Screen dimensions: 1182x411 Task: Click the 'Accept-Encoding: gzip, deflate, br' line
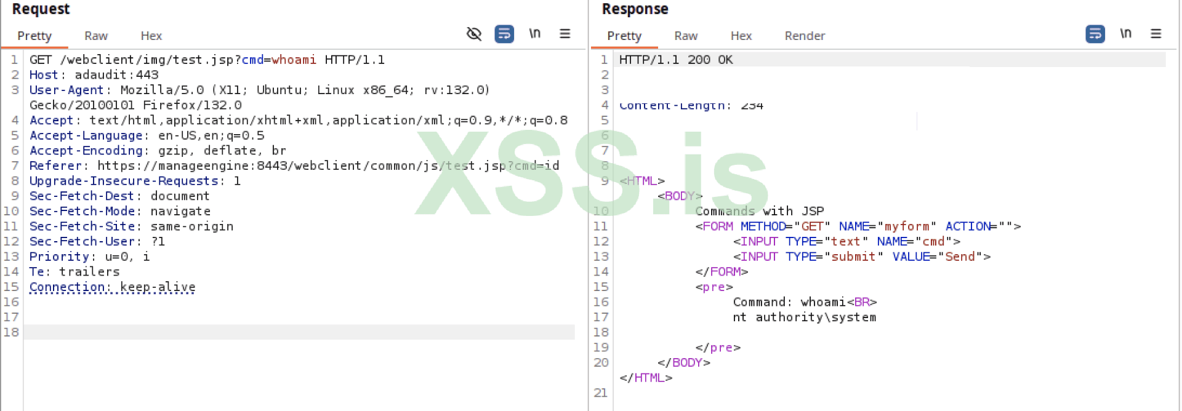(158, 150)
